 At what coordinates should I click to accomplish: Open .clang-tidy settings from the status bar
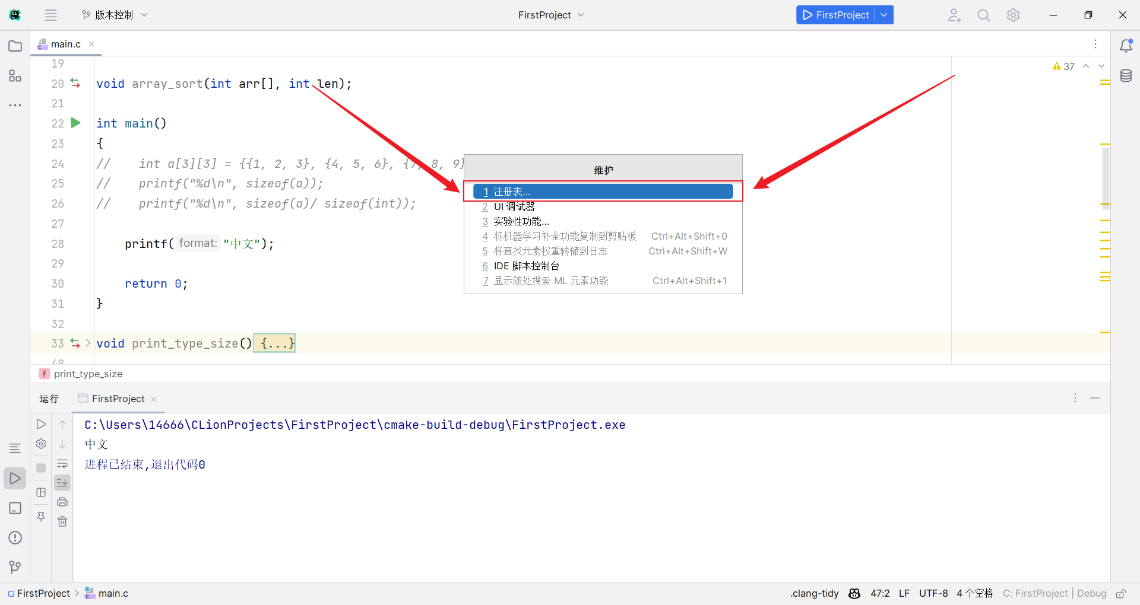(814, 593)
